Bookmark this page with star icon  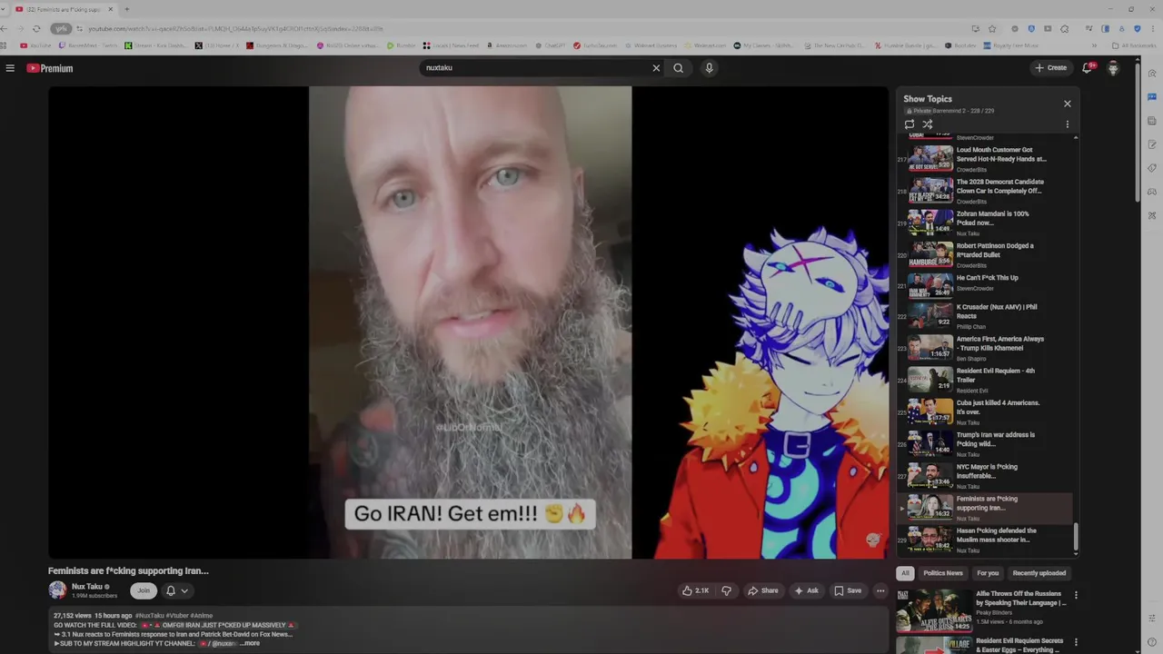coord(992,28)
